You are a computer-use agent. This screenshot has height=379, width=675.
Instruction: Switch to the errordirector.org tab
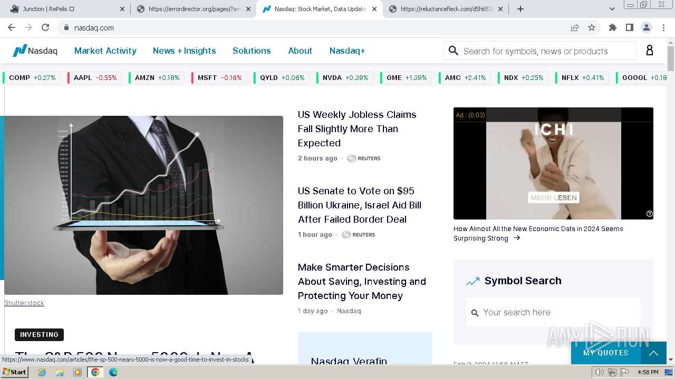coord(193,9)
